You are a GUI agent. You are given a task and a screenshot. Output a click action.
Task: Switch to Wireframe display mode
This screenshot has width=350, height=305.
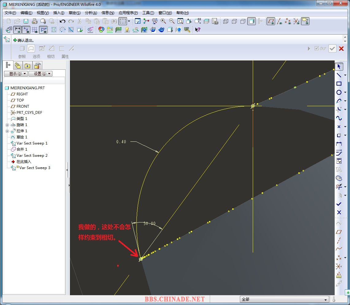click(226, 21)
